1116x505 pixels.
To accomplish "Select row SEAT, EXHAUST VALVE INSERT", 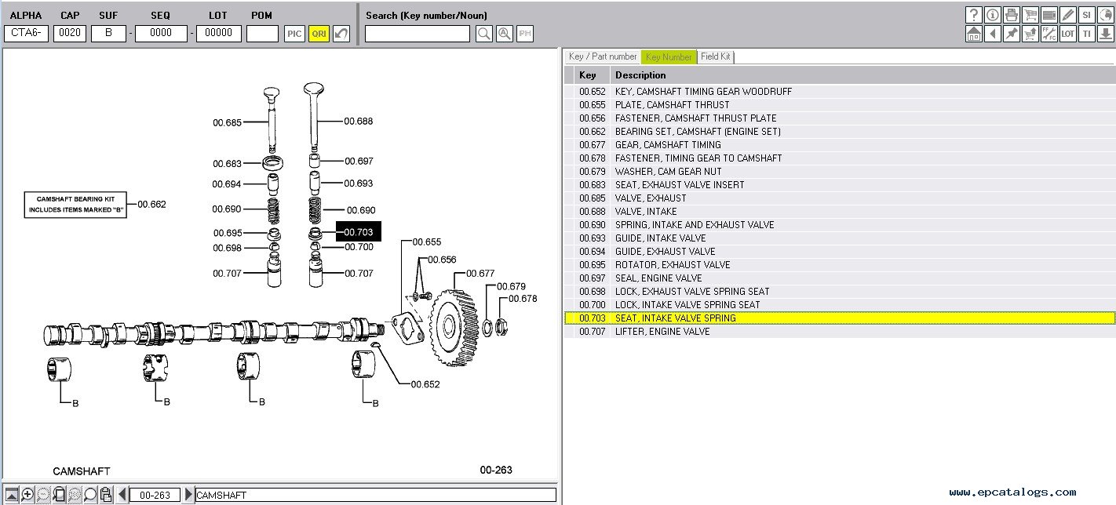I will click(x=840, y=185).
